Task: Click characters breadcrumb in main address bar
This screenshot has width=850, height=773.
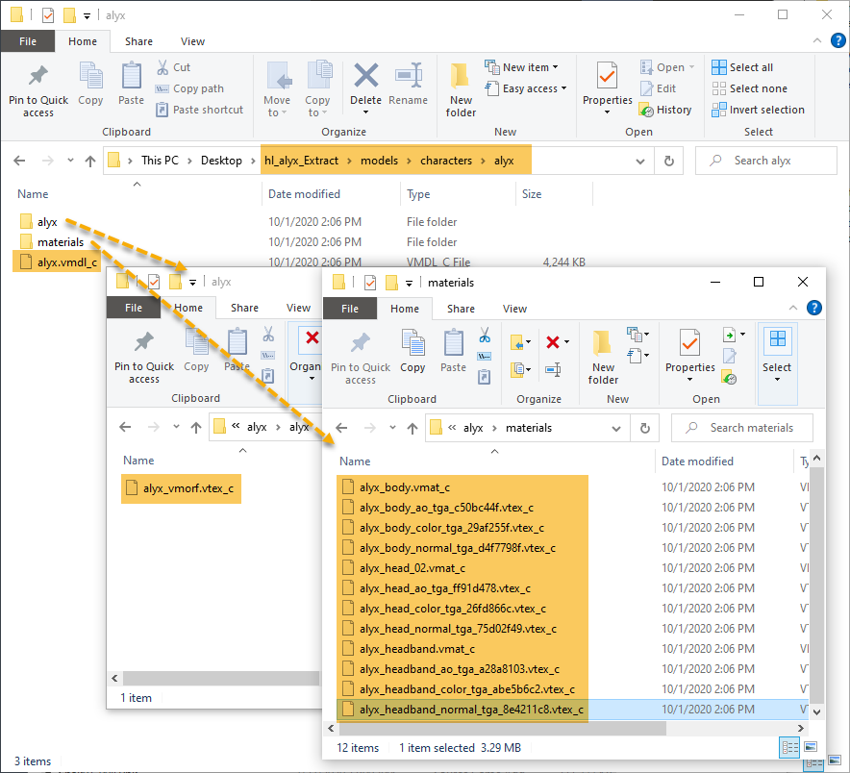Action: (446, 161)
